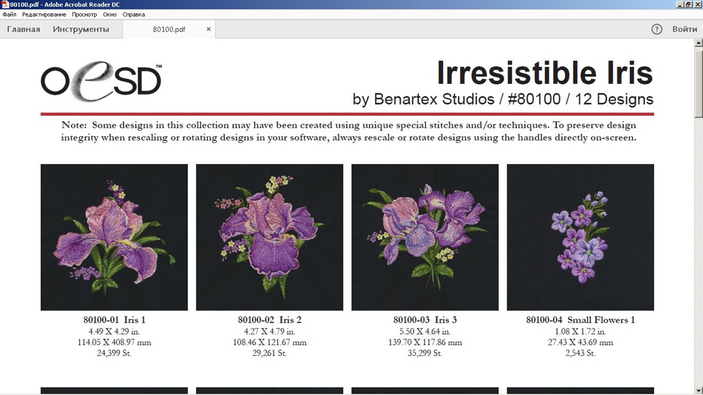The width and height of the screenshot is (703, 395).
Task: Click the Iris 1 design thumbnail
Action: click(x=114, y=237)
